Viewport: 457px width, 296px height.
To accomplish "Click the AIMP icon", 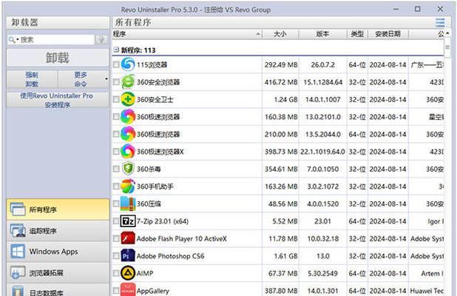I will click(128, 273).
